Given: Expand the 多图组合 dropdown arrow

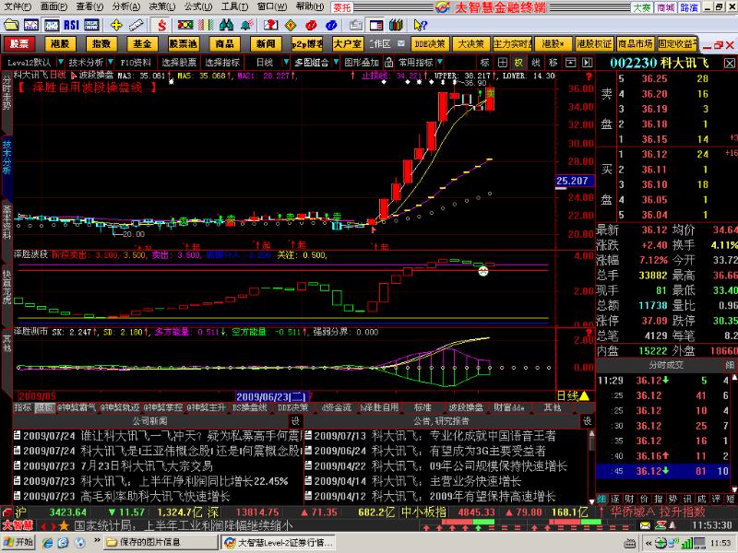Looking at the screenshot, I should (336, 62).
